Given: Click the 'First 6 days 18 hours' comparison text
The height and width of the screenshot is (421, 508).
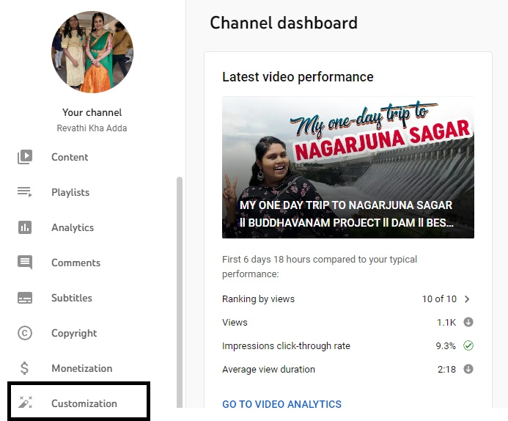Looking at the screenshot, I should (320, 266).
